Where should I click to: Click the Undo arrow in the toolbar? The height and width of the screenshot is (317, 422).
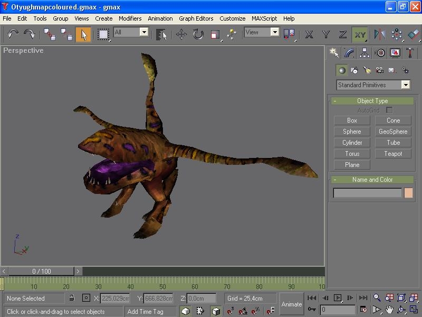pyautogui.click(x=13, y=34)
